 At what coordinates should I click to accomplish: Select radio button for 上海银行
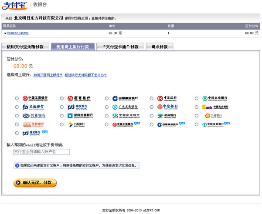click(x=61, y=124)
